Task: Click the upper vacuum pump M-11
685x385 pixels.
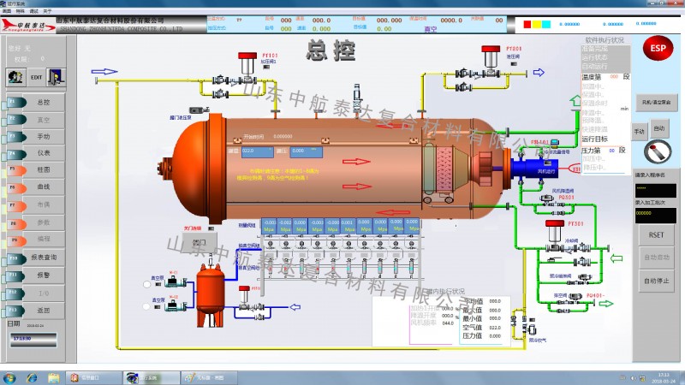Action: (x=175, y=281)
